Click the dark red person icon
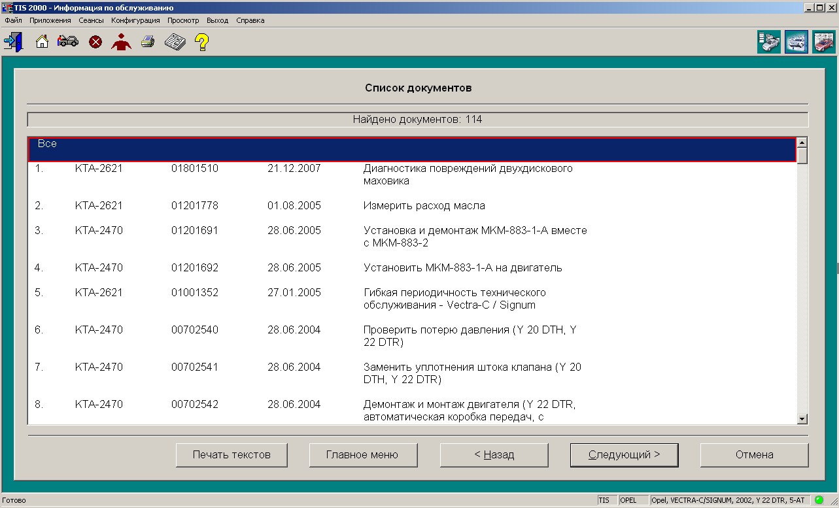The image size is (839, 508). coord(122,42)
